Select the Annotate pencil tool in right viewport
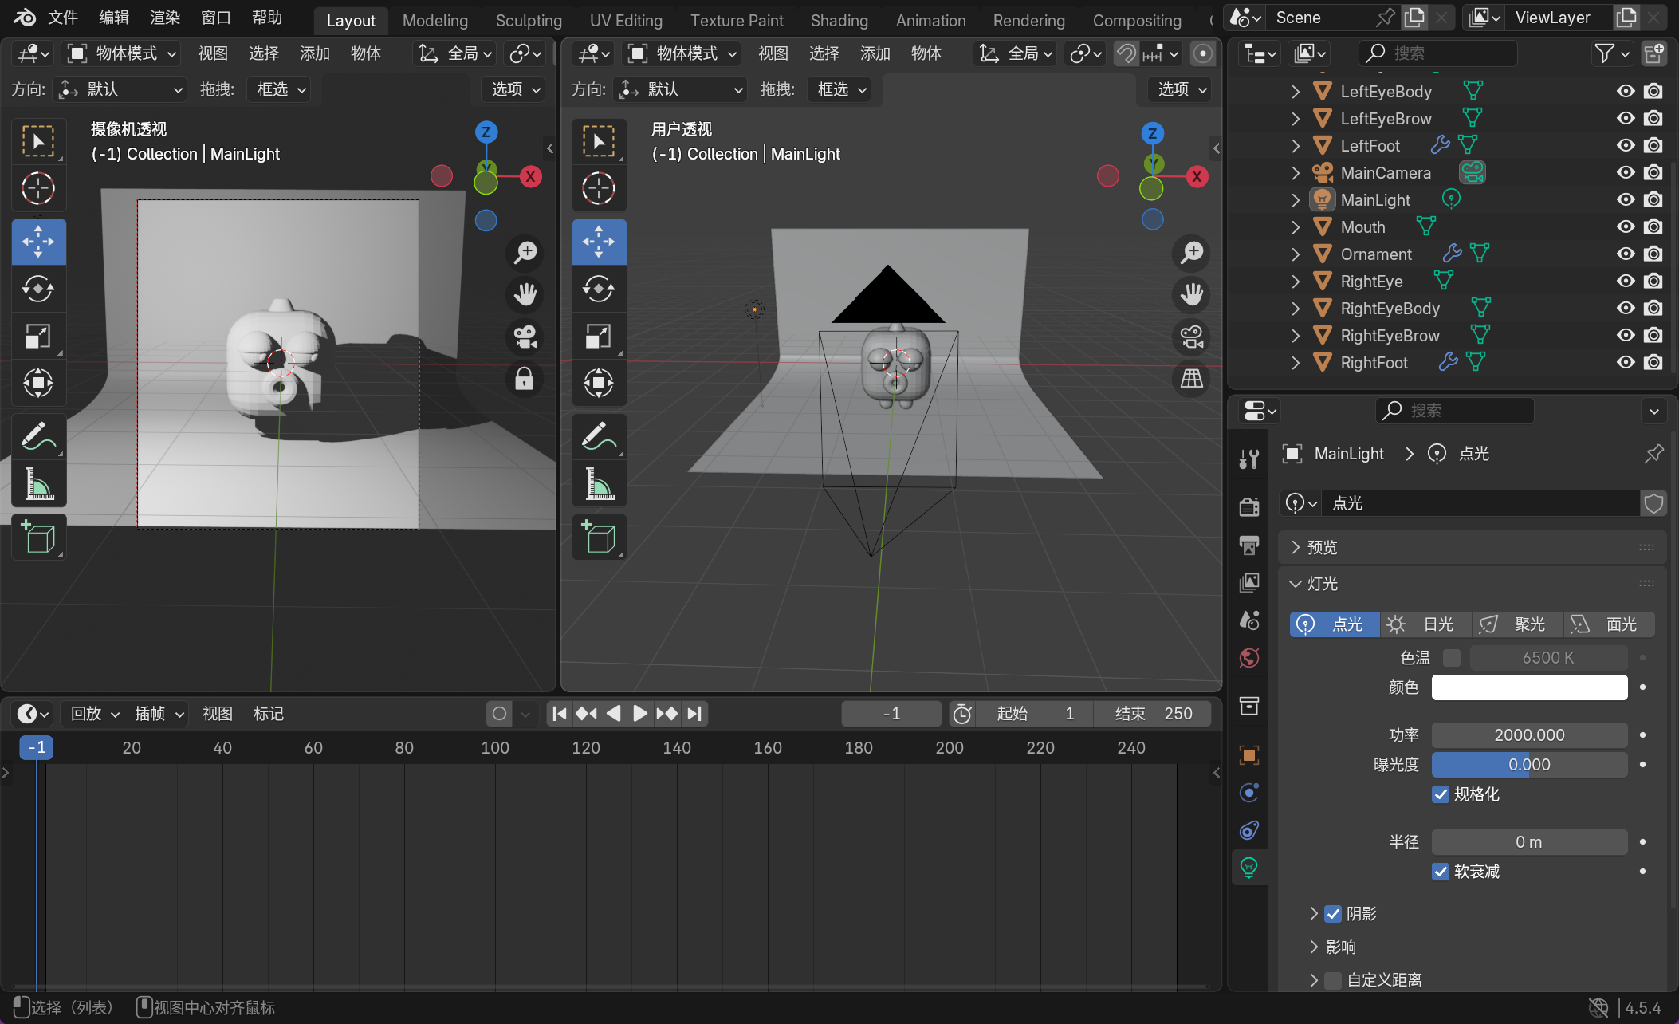Viewport: 1679px width, 1024px height. click(599, 436)
